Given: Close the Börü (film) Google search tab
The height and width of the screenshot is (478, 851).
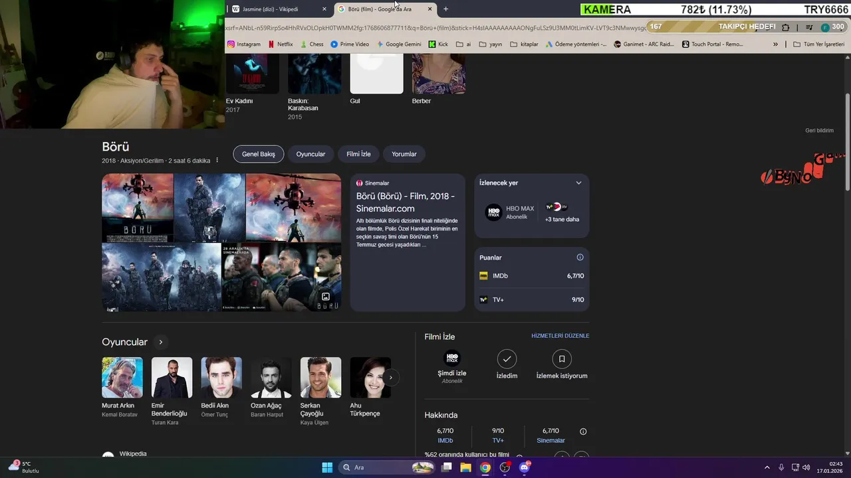Looking at the screenshot, I should [429, 9].
